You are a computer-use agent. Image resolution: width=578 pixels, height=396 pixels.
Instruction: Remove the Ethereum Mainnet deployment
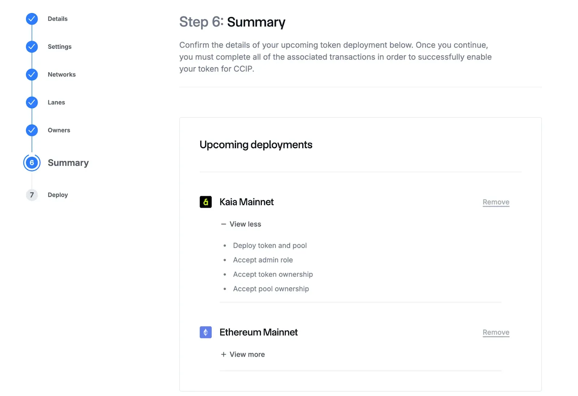[496, 332]
